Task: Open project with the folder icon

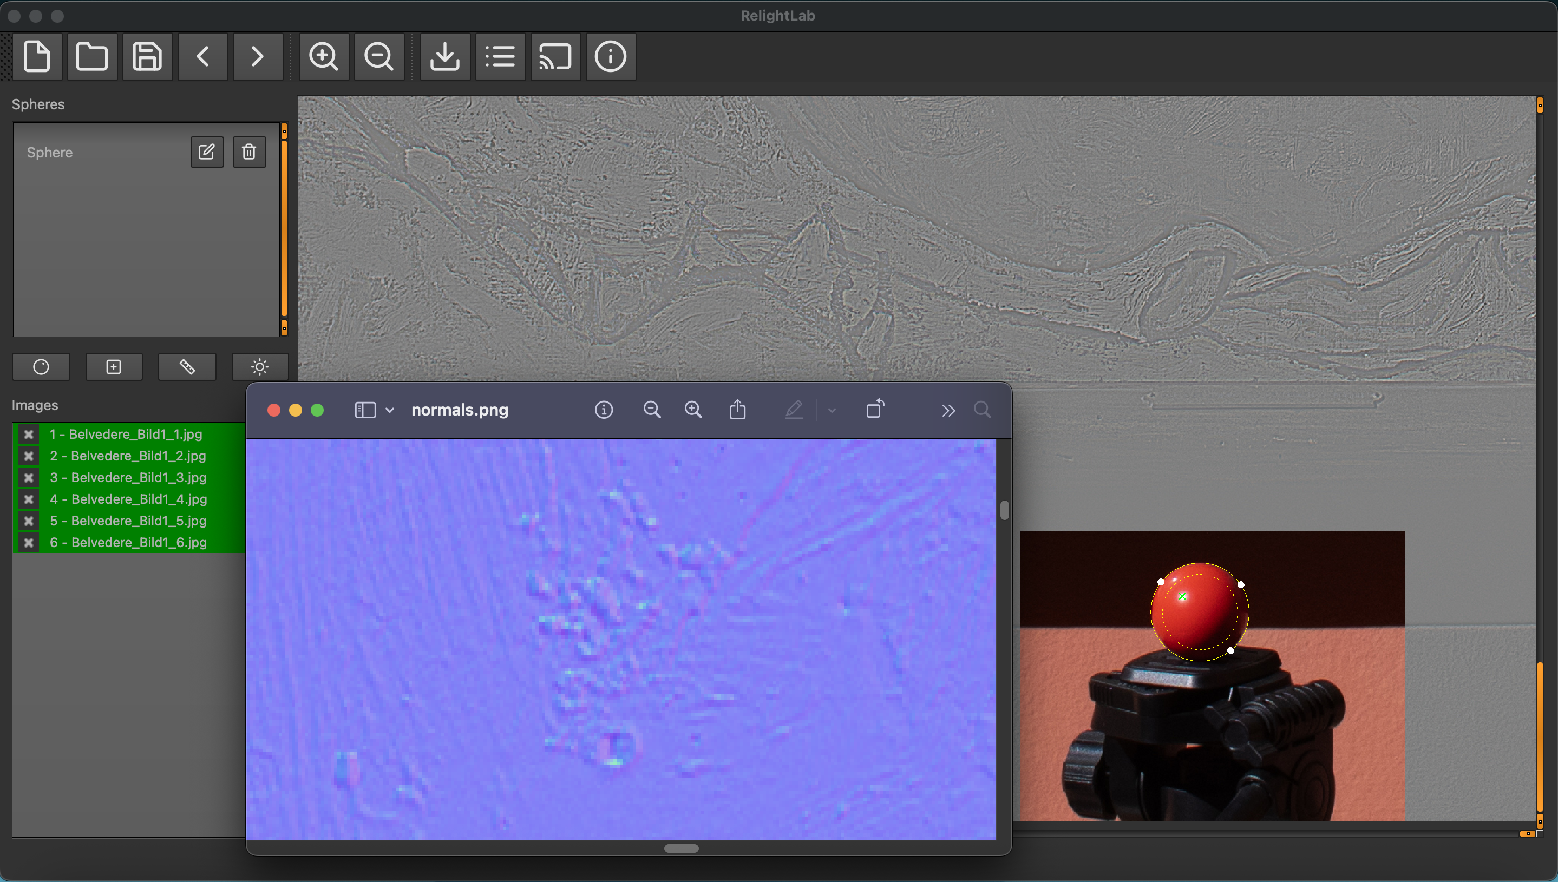Action: pos(92,57)
